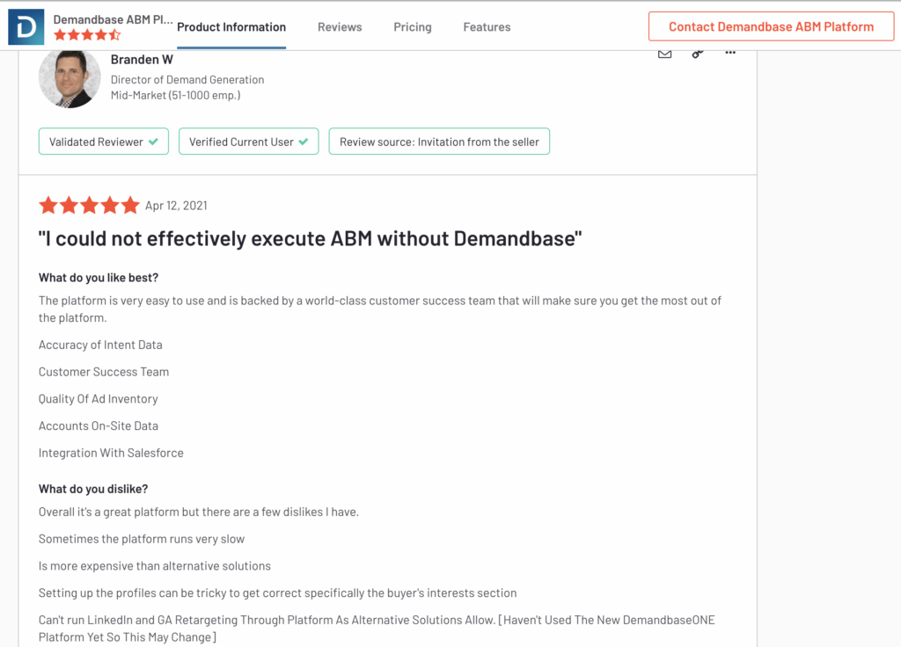Switch to the Reviews tab
This screenshot has height=647, width=901.
tap(340, 27)
